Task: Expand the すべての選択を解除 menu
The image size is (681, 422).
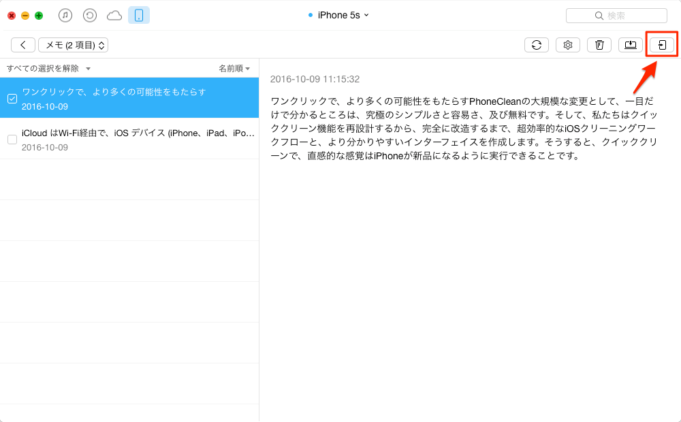Action: click(48, 69)
